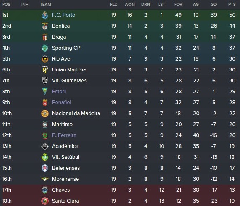Image resolution: width=240 pixels, height=206 pixels.
Task: Click the Estoril triangular crest
Action: [x=45, y=92]
